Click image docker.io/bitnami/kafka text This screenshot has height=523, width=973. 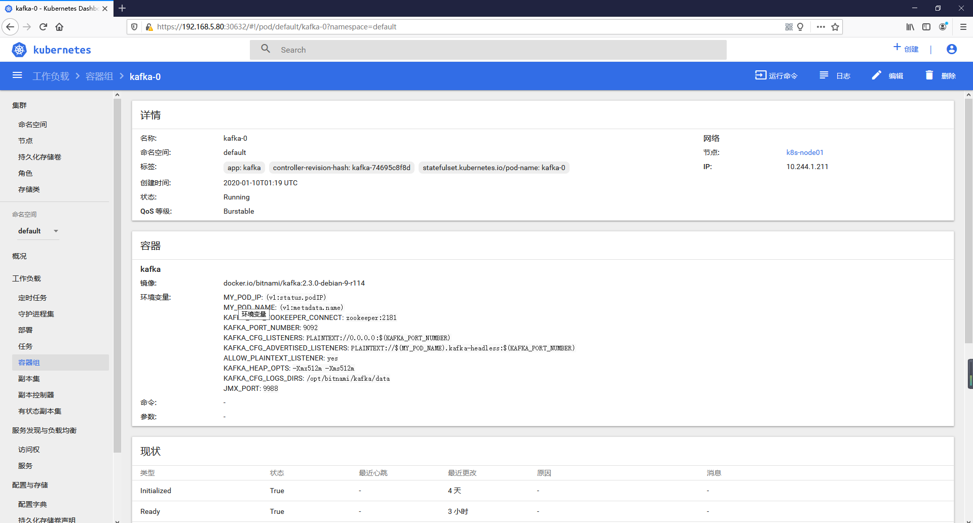(x=294, y=283)
